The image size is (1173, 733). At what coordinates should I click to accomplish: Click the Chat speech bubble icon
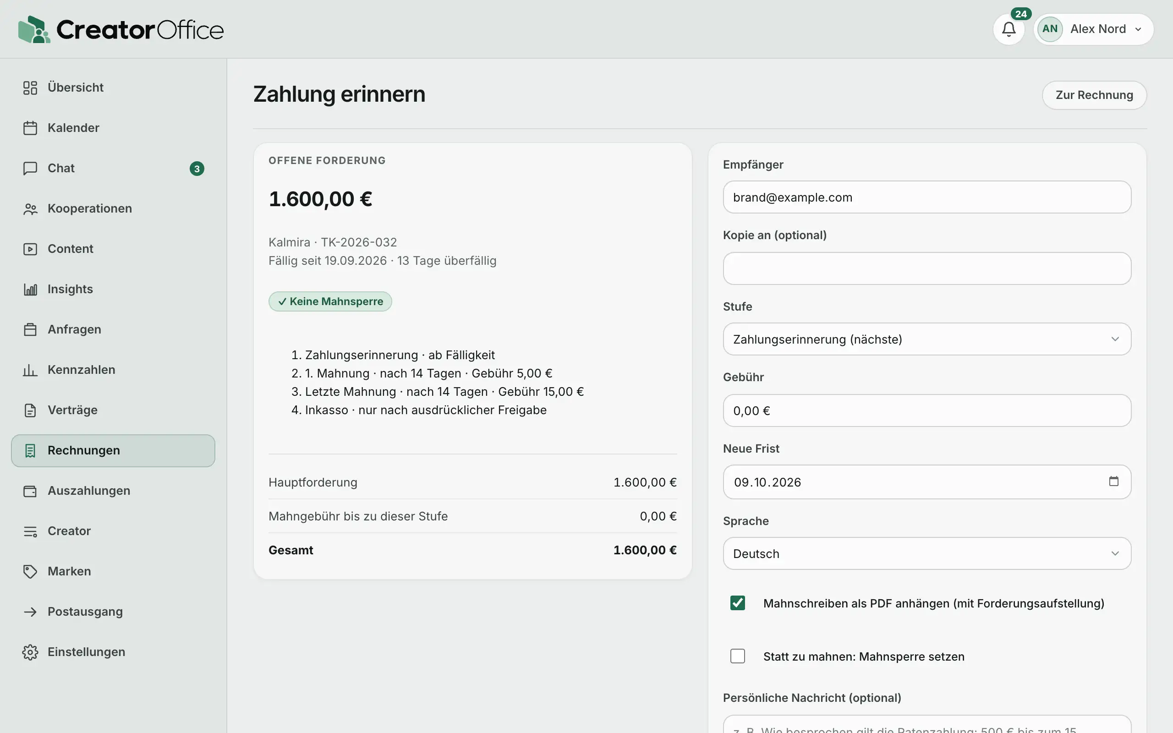(x=30, y=168)
